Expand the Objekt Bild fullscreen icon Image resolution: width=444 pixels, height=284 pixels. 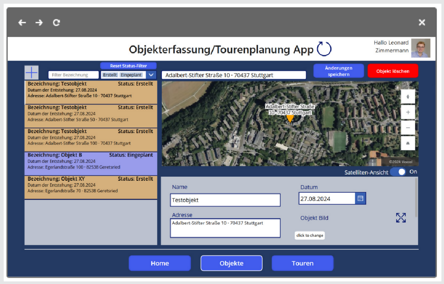click(401, 218)
